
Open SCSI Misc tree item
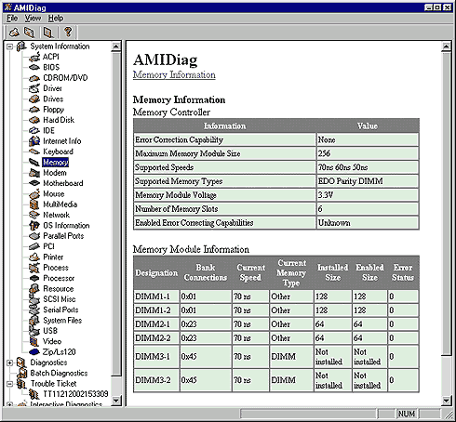[60, 299]
